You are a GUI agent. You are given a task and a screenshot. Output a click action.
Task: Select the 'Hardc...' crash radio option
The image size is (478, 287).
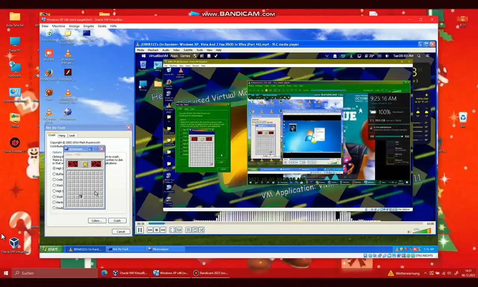point(54,202)
